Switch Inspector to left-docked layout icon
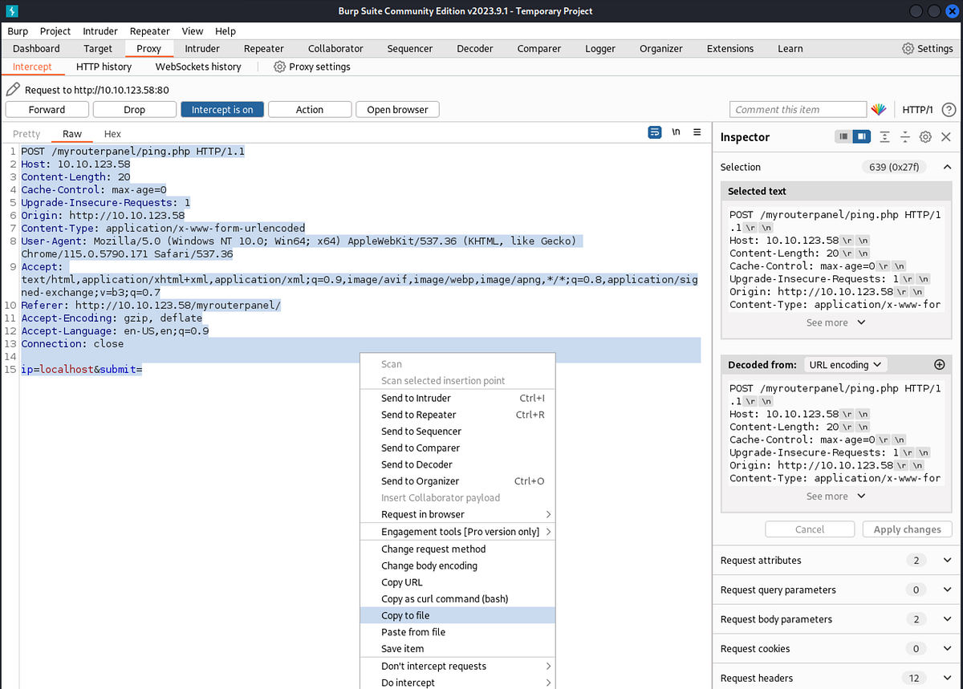This screenshot has width=963, height=689. coord(843,137)
